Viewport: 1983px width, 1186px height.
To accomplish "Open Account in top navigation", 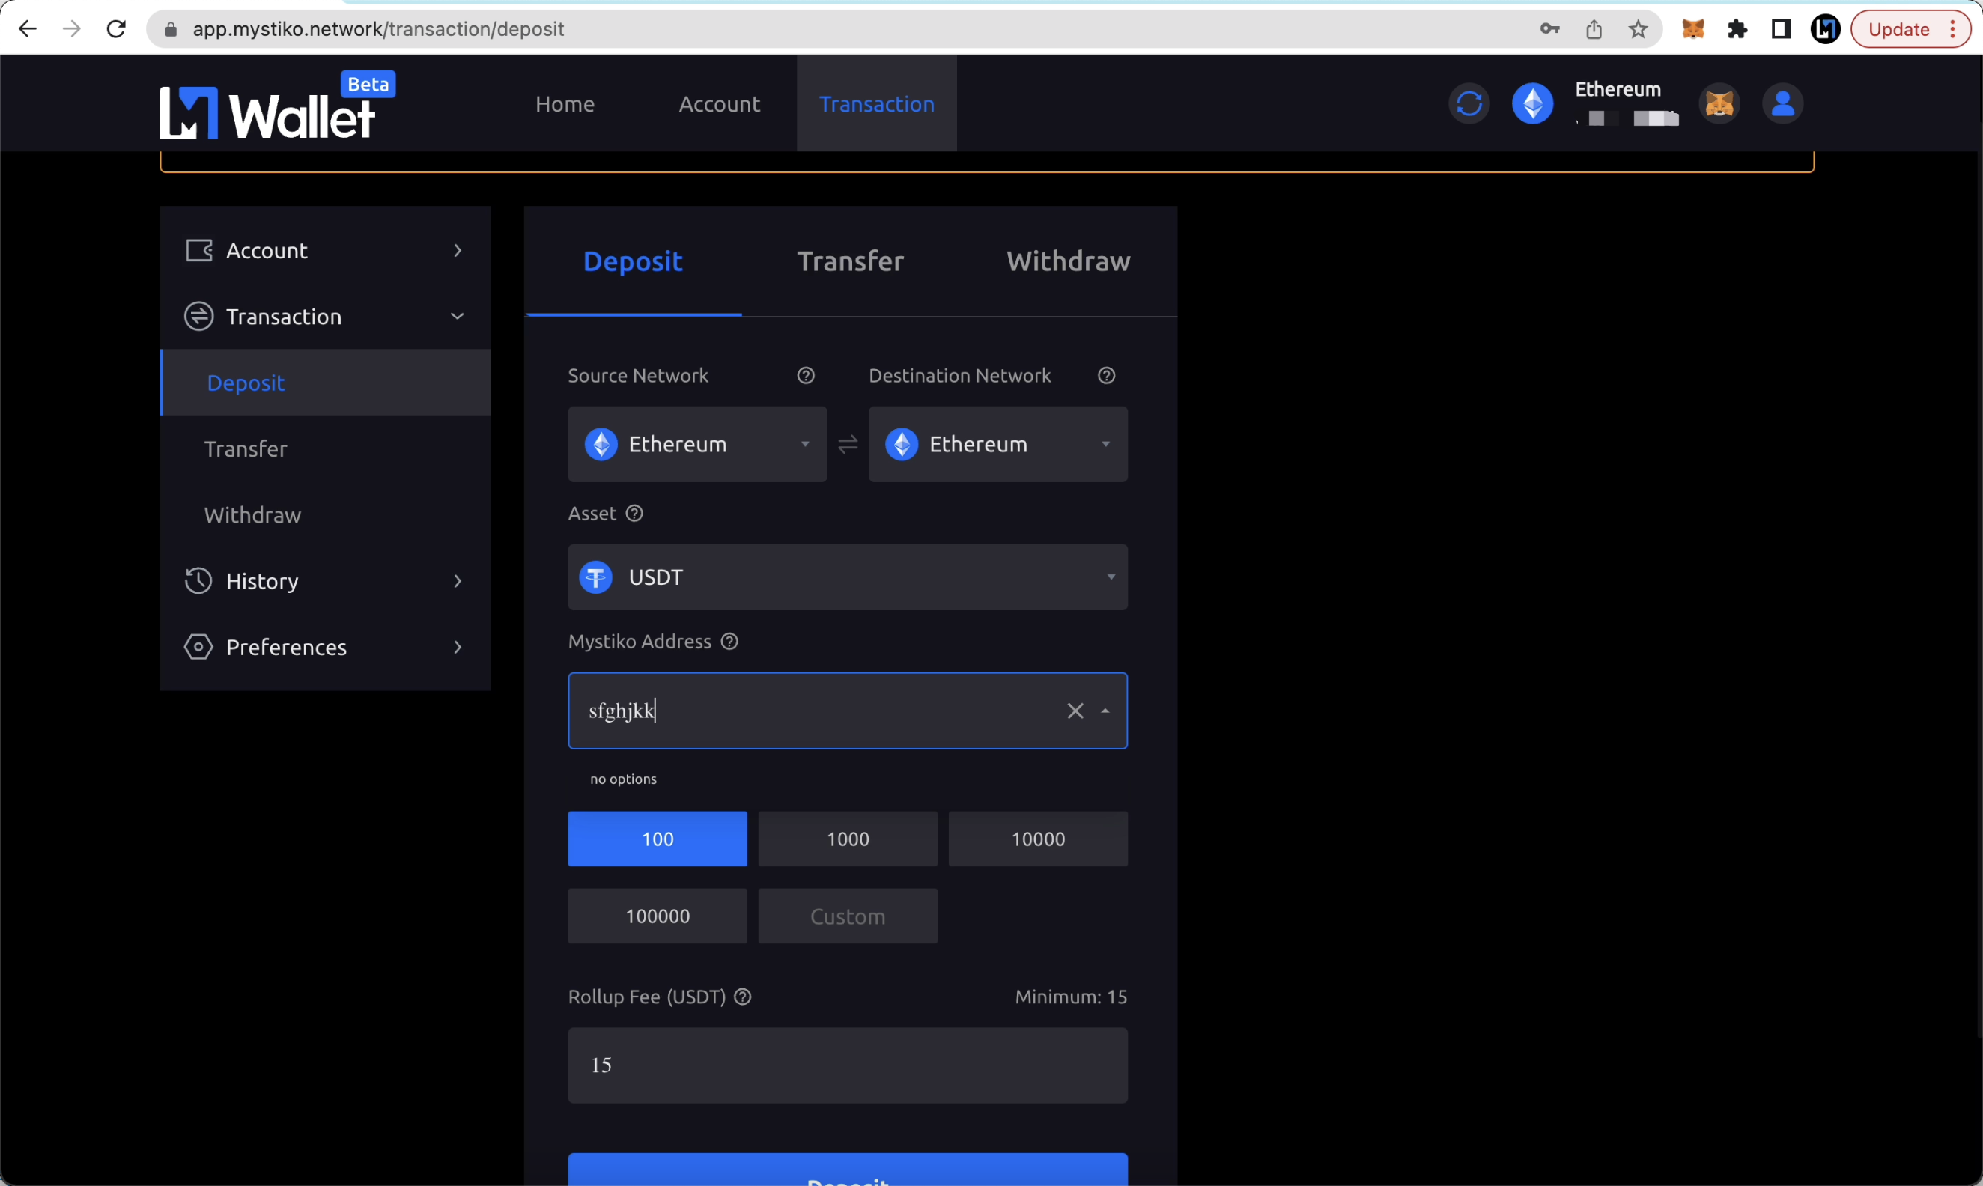I will [720, 104].
